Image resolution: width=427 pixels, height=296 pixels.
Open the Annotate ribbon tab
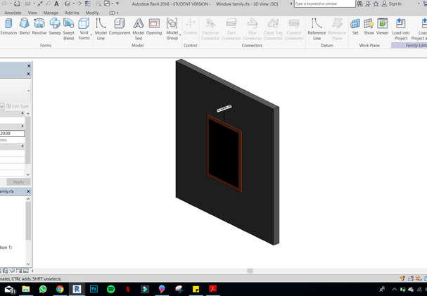point(13,13)
